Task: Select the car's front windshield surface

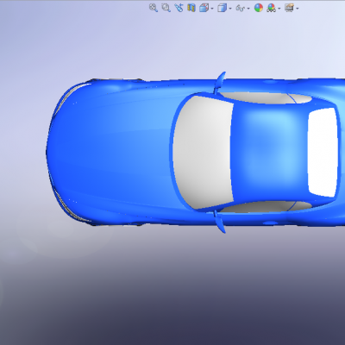Action: point(203,153)
